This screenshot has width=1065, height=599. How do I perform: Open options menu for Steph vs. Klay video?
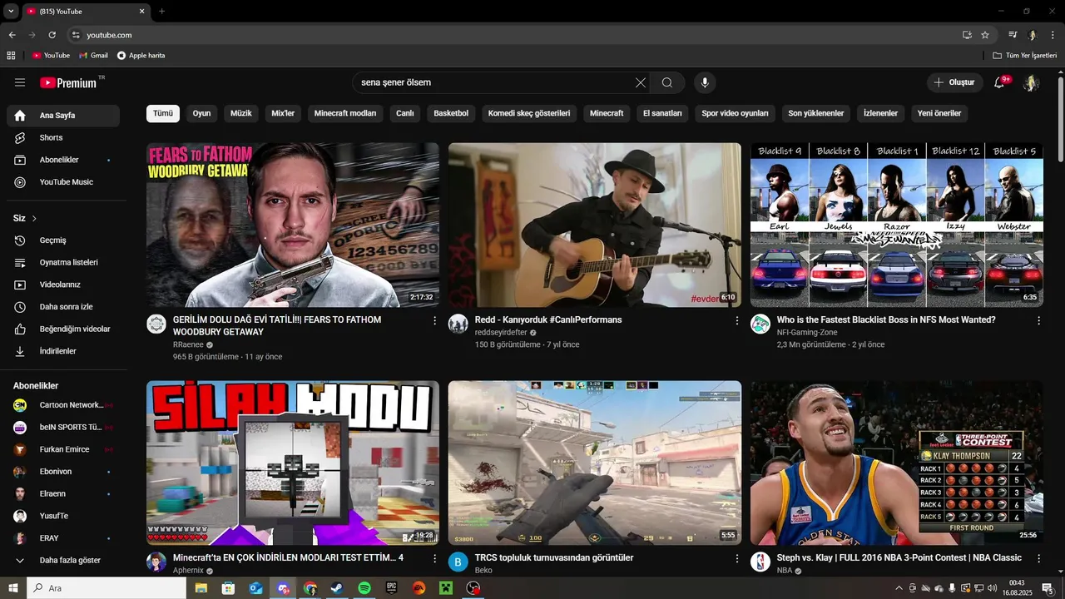[1038, 558]
